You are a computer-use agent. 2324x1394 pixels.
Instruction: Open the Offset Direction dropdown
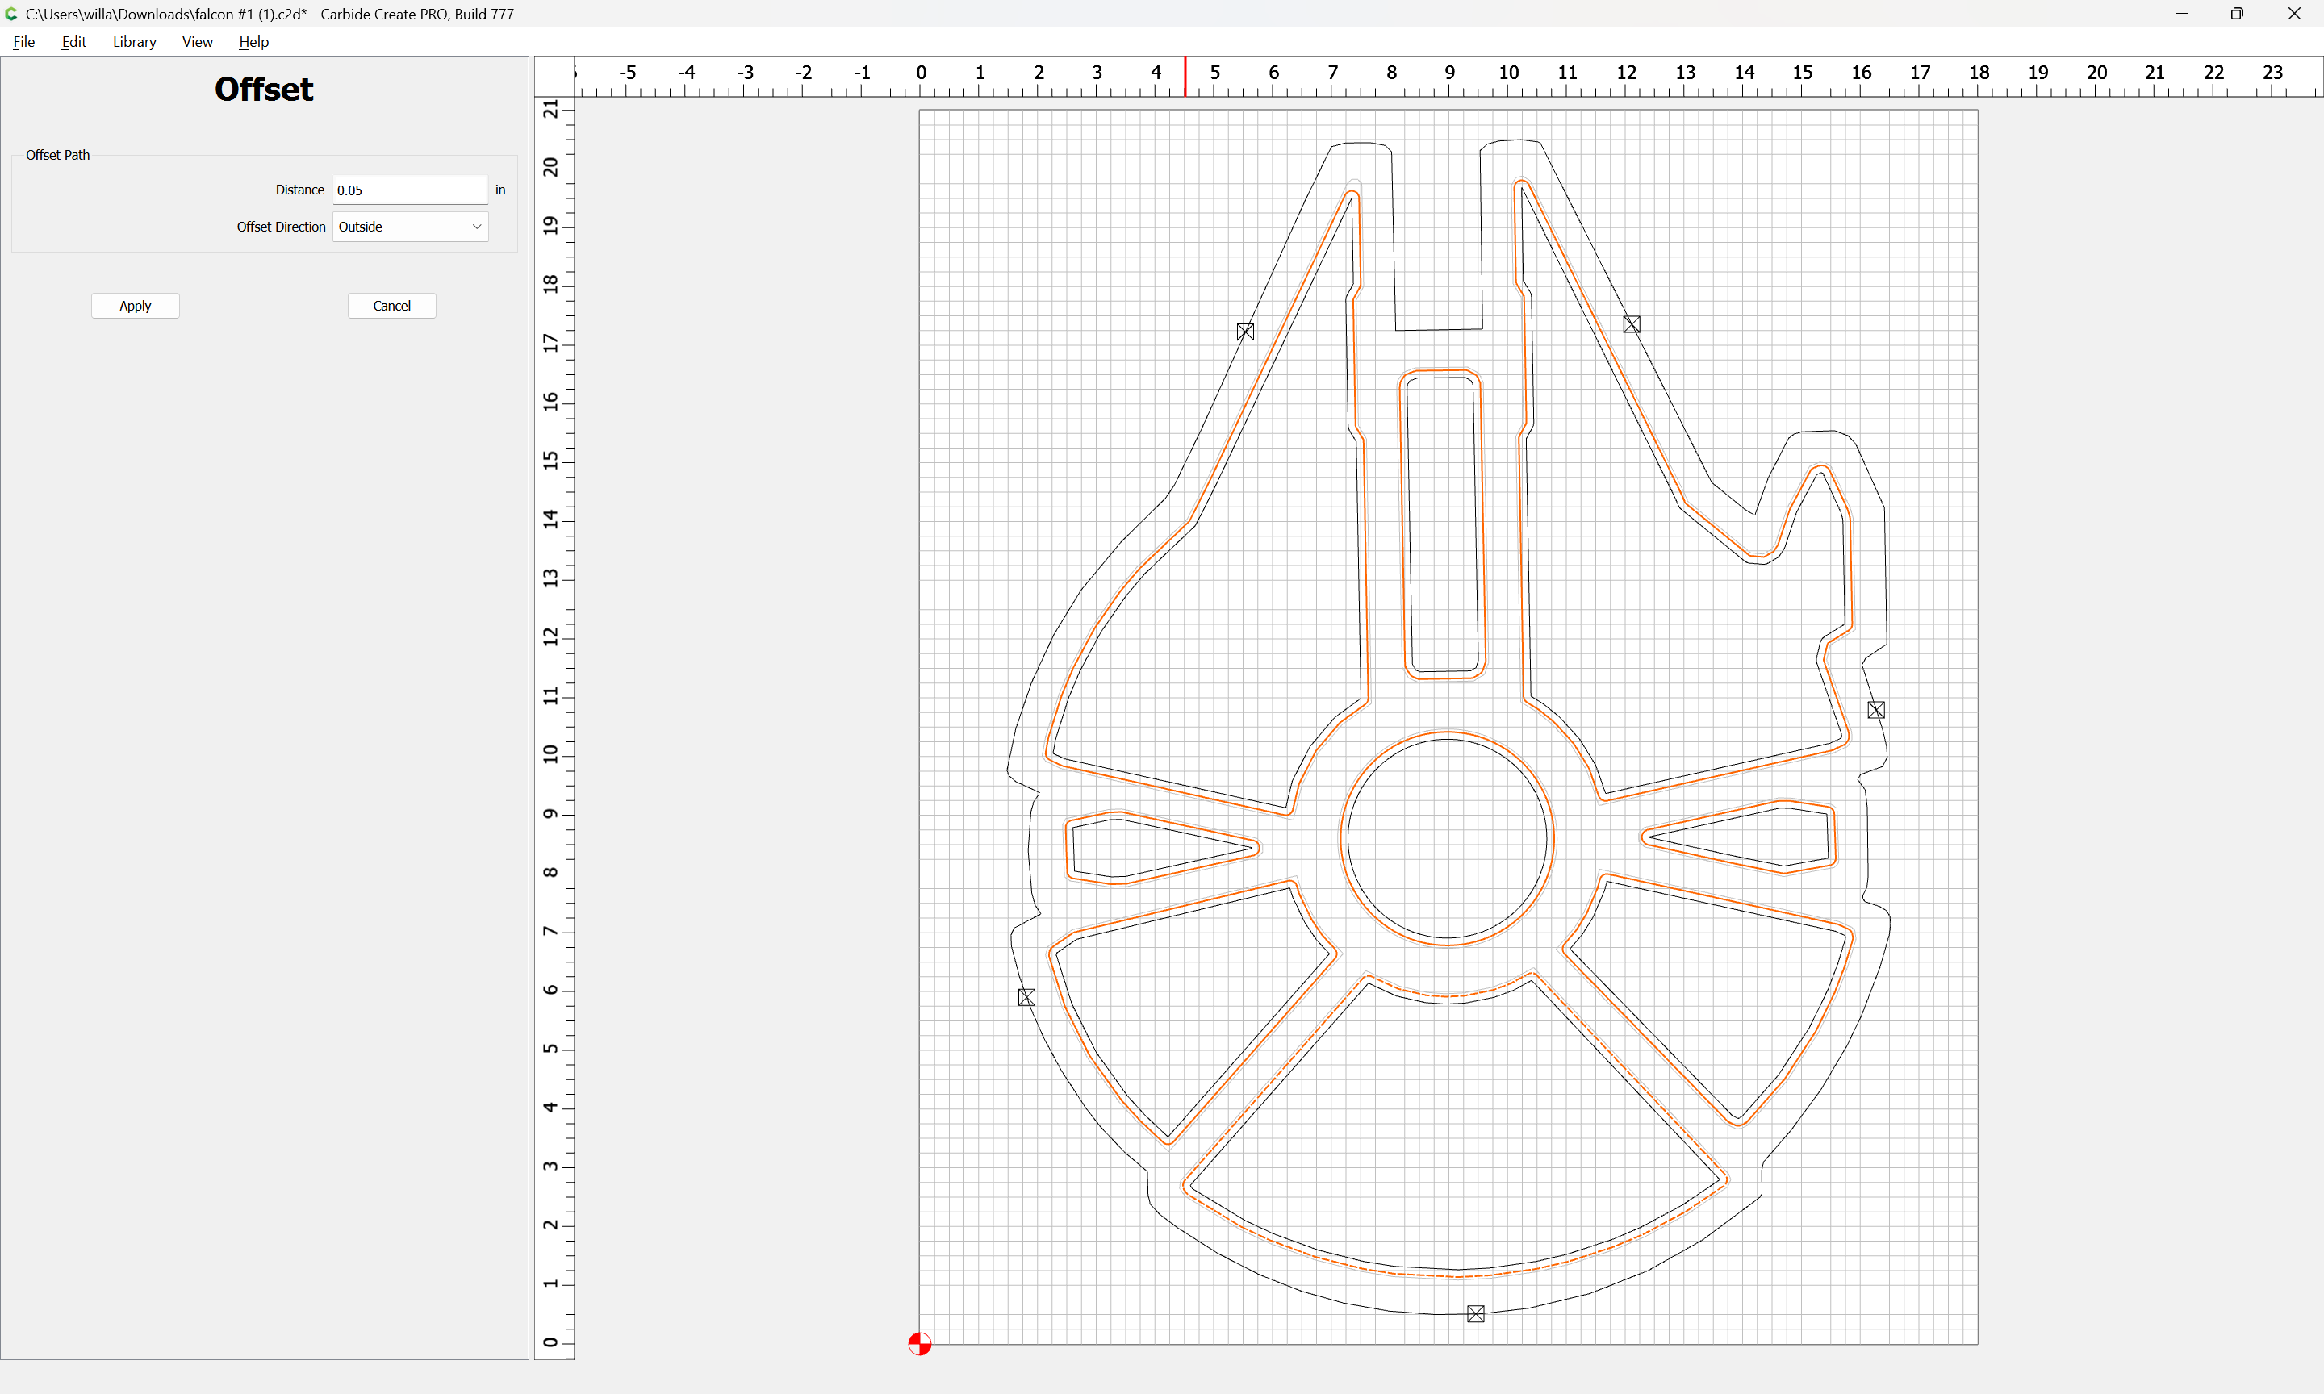411,227
